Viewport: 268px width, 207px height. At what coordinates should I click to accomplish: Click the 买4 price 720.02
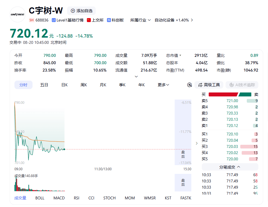[x=232, y=153]
